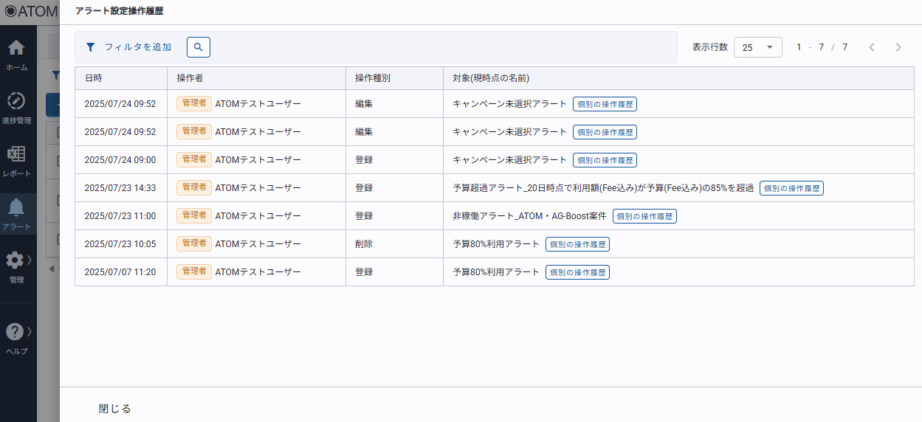
Task: Open the 進捗管理 progress sidebar icon
Action: (x=16, y=102)
